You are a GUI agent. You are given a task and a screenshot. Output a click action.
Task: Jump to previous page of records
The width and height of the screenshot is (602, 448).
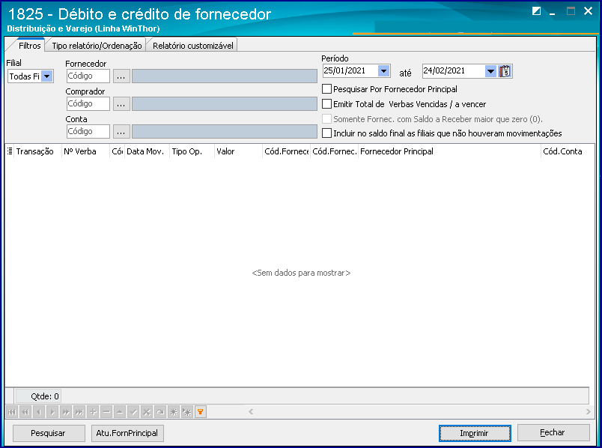[25, 412]
